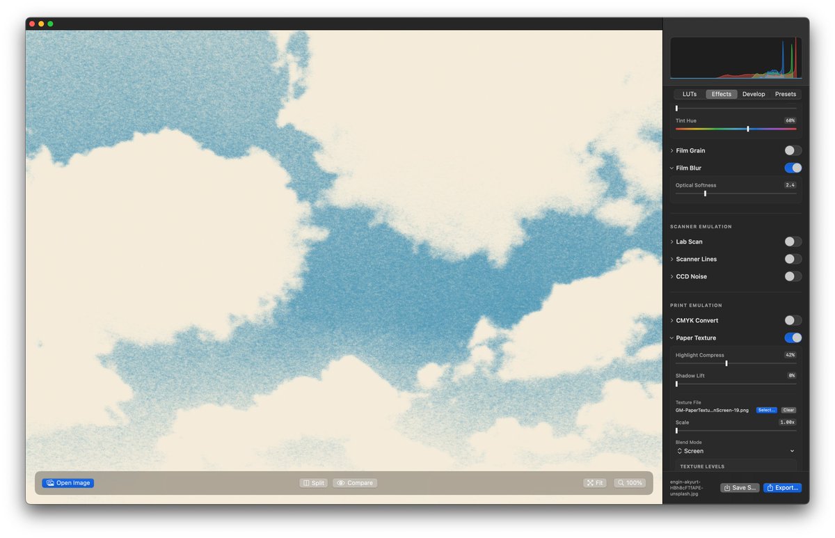
Task: Click the Export button
Action: pyautogui.click(x=782, y=488)
